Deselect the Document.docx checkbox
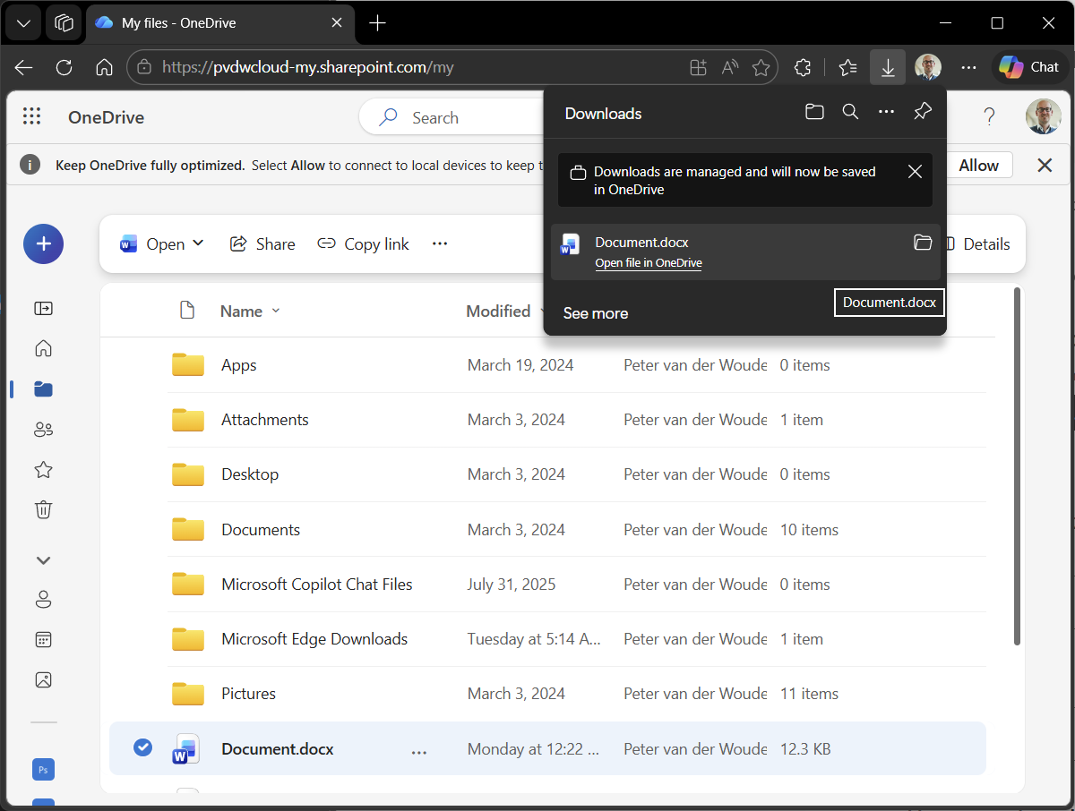 coord(142,747)
